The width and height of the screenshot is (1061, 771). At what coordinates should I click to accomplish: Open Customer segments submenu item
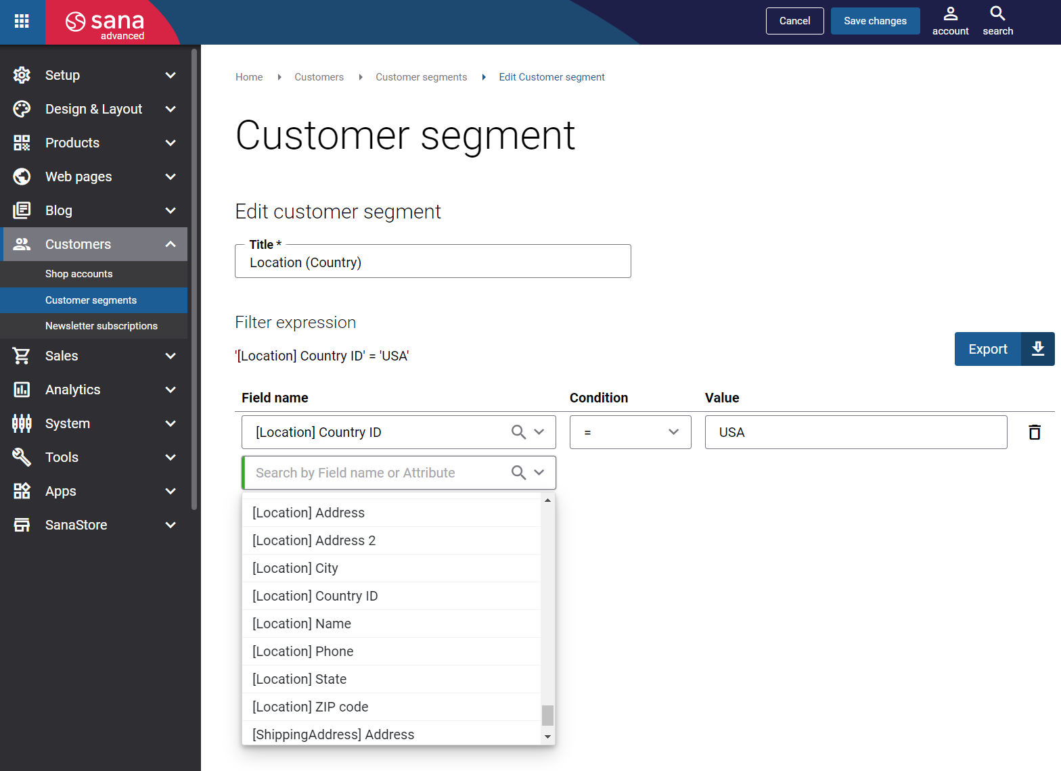94,300
